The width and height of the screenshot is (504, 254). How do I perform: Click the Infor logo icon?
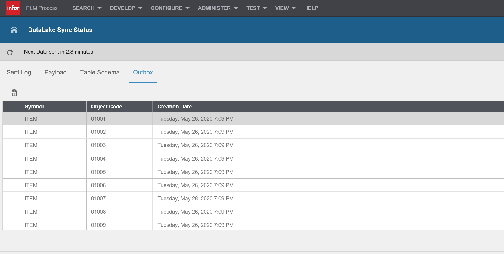pos(13,8)
